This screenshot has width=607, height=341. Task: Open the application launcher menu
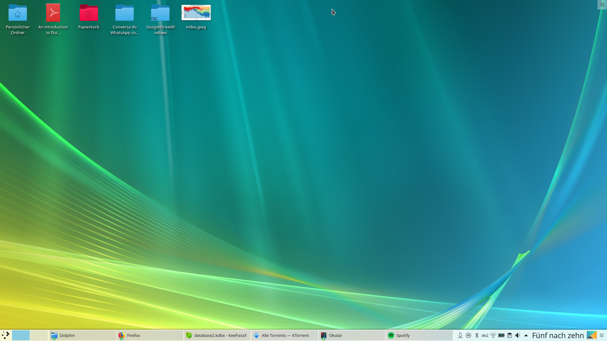point(5,335)
